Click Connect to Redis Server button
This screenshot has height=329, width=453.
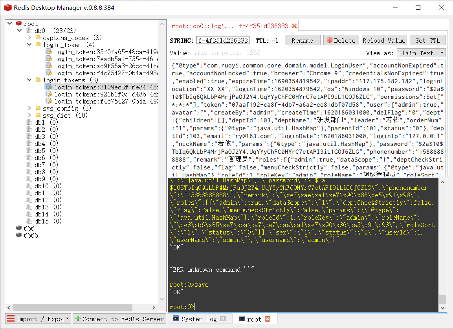coord(119,319)
